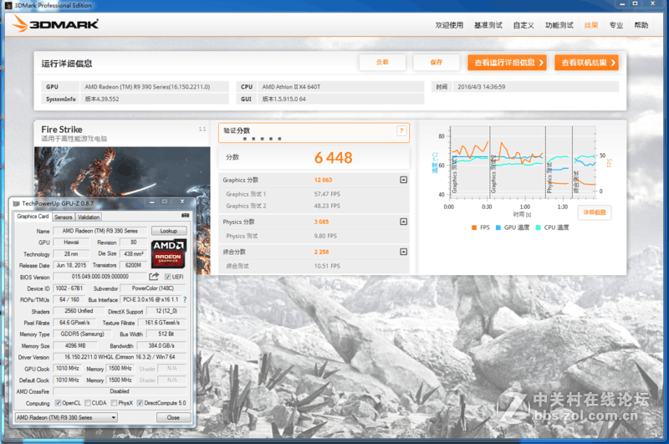Open the 欢迎使用 menu item
Image resolution: width=669 pixels, height=444 pixels.
coord(449,25)
